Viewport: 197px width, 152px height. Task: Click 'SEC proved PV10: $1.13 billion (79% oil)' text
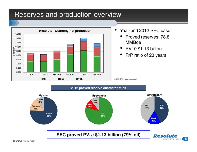pos(98,135)
